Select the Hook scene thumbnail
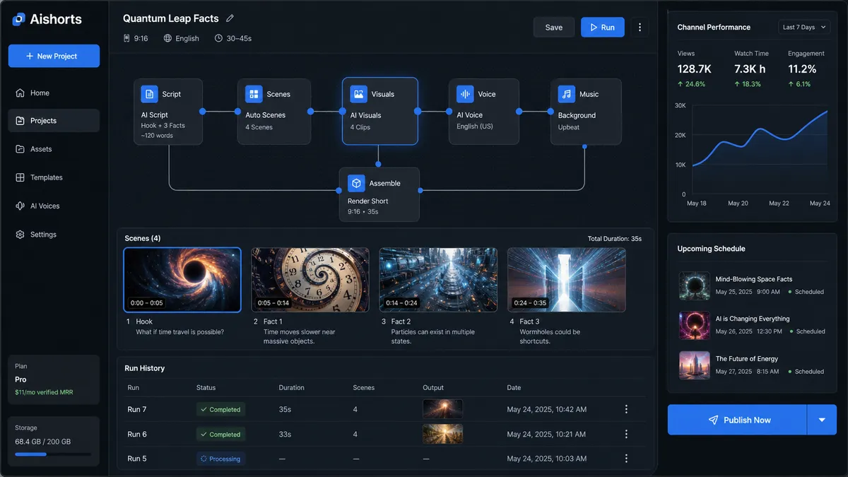 (182, 280)
